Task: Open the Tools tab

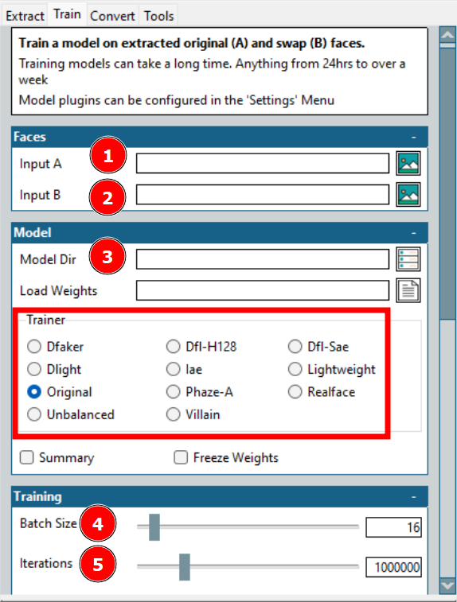Action: [158, 16]
